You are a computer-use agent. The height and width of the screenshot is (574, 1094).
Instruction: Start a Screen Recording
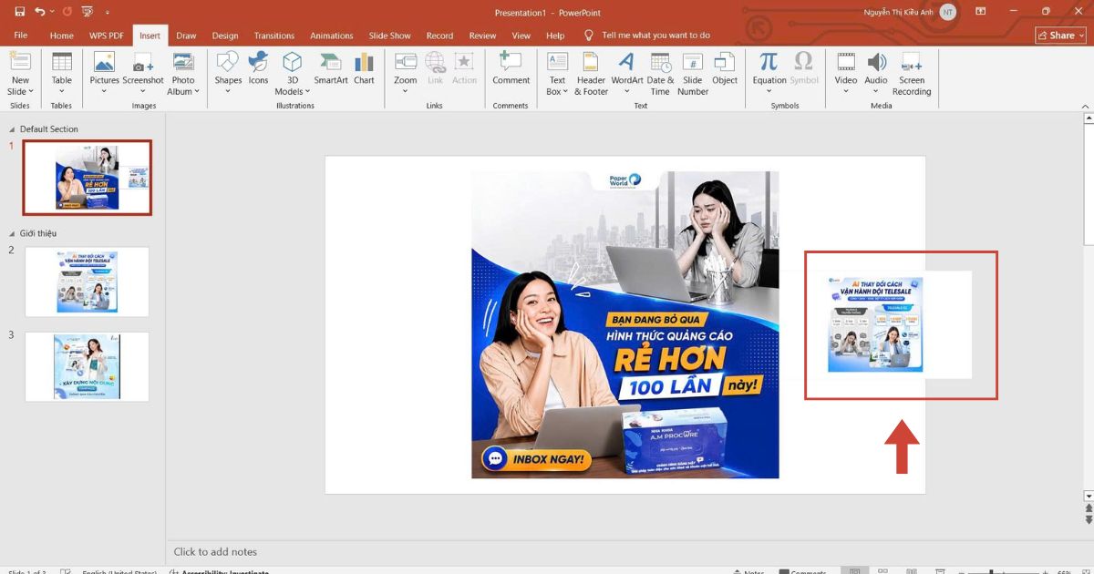[x=912, y=73]
